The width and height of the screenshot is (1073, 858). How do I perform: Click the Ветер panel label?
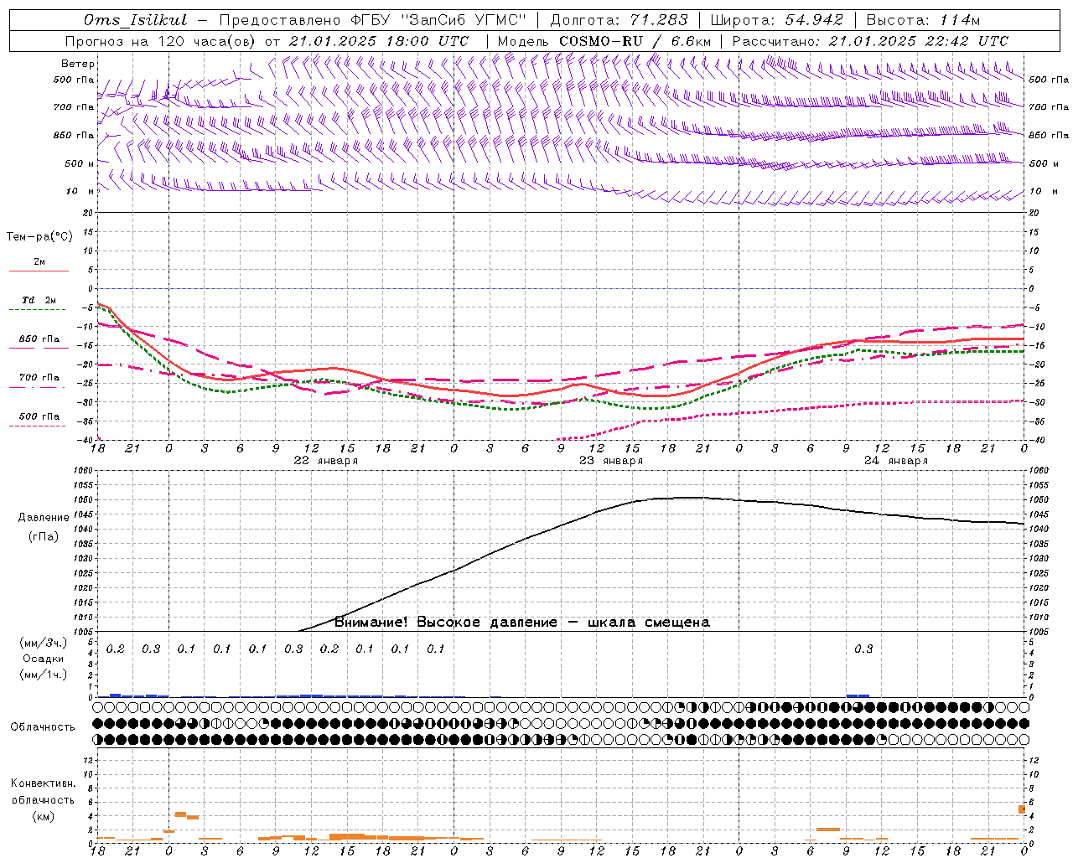click(x=78, y=64)
